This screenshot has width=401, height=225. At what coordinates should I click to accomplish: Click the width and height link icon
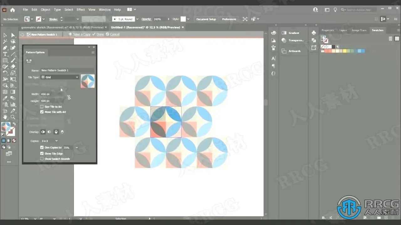pyautogui.click(x=69, y=97)
